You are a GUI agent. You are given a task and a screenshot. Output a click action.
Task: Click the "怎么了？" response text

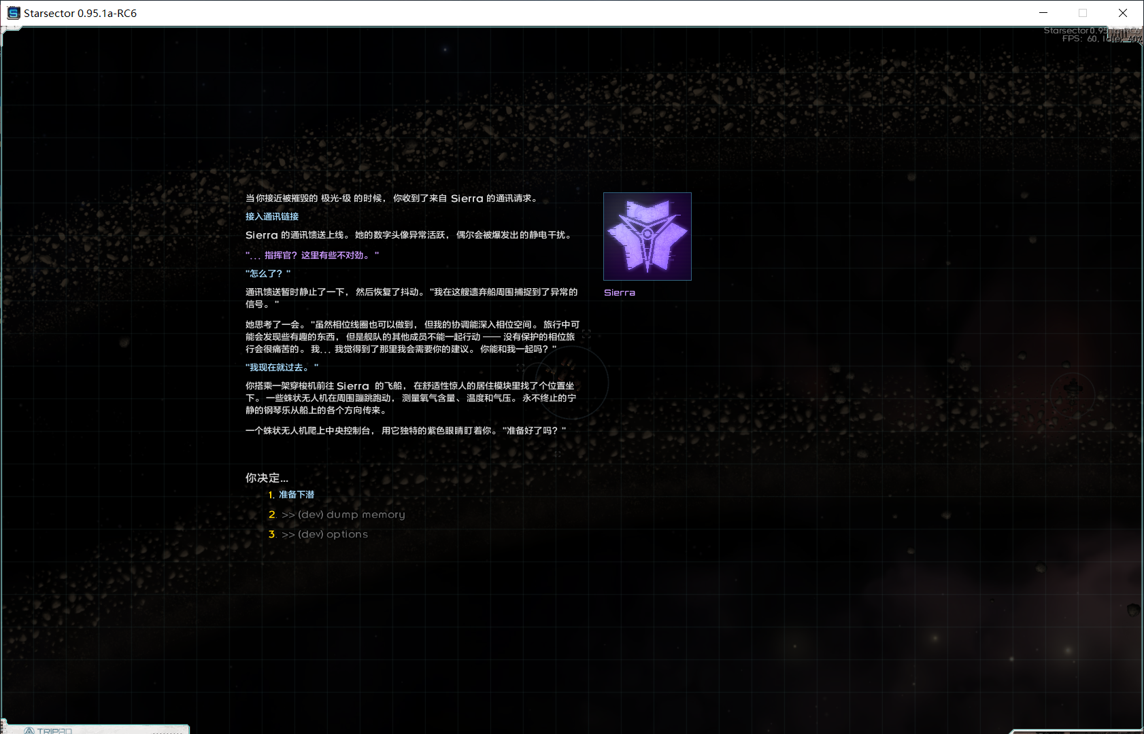point(268,274)
